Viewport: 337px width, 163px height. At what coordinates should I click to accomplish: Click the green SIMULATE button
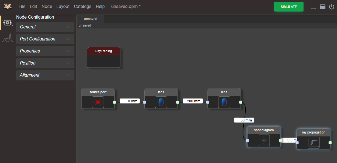[x=289, y=7]
